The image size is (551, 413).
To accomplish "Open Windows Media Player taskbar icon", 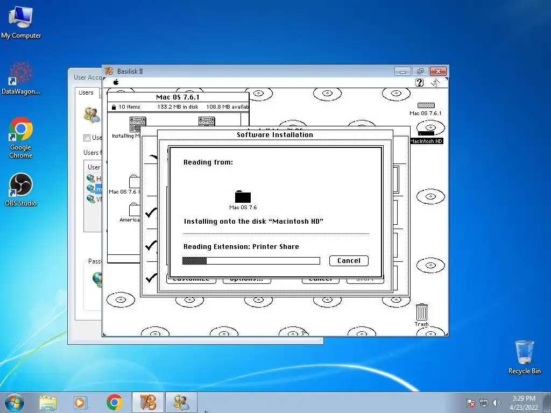I will [81, 402].
